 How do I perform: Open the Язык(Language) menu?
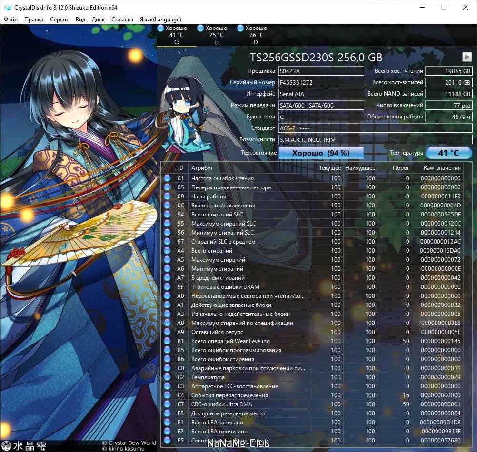coord(160,20)
